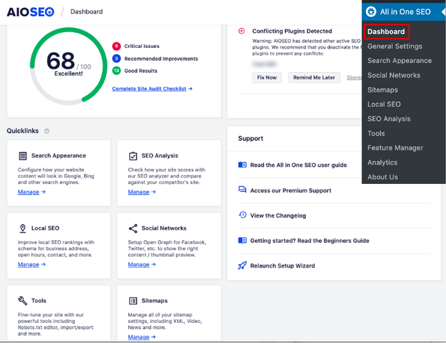Image resolution: width=446 pixels, height=343 pixels.
Task: Select General Settings menu item
Action: coord(394,46)
